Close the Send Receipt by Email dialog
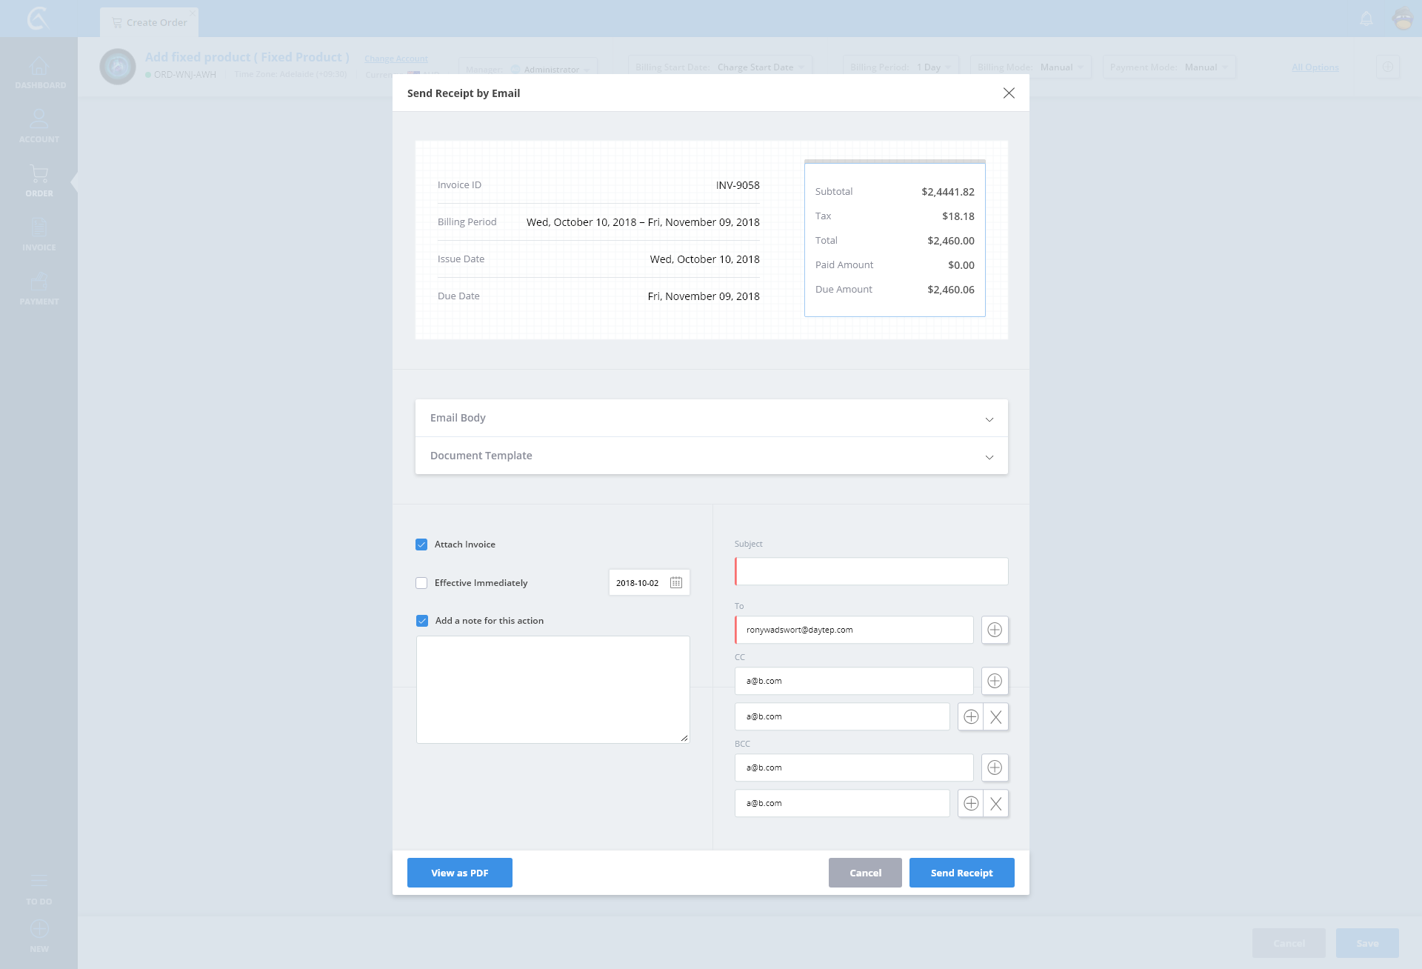1422x969 pixels. click(x=1009, y=93)
